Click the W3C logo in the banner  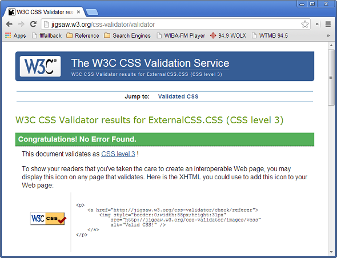click(40, 66)
